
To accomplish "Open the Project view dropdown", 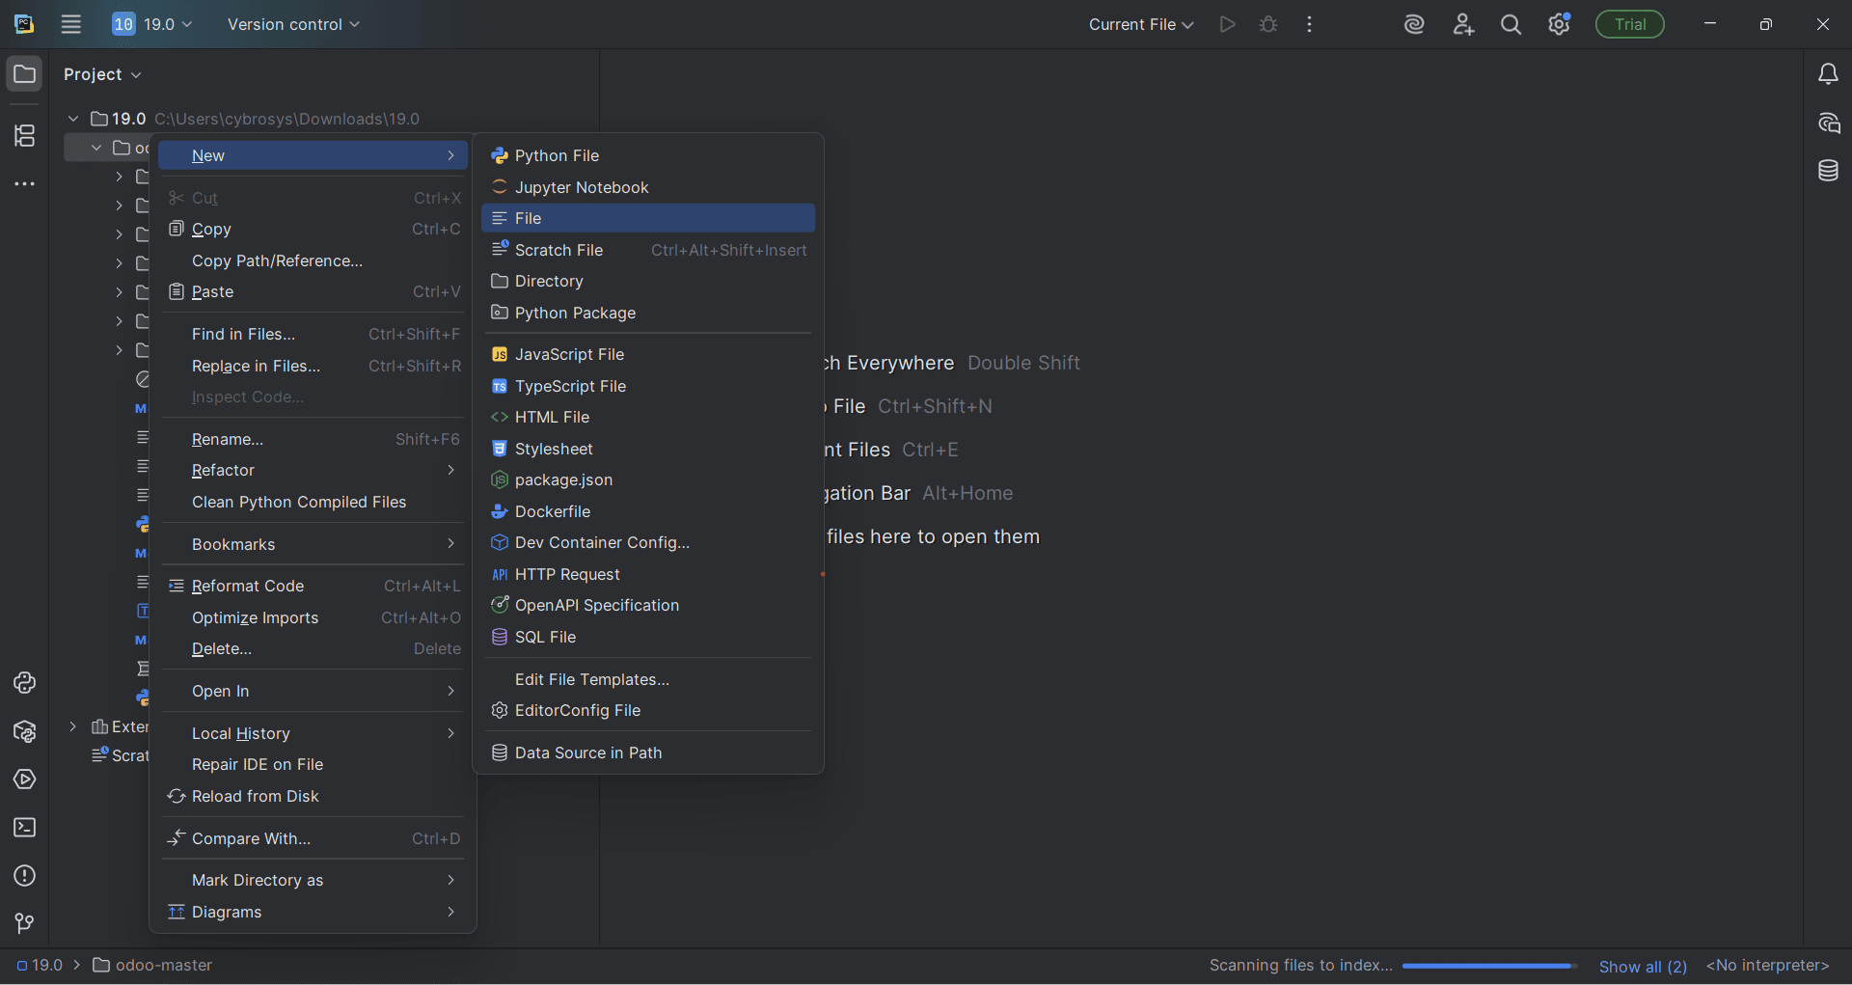I will click(102, 74).
